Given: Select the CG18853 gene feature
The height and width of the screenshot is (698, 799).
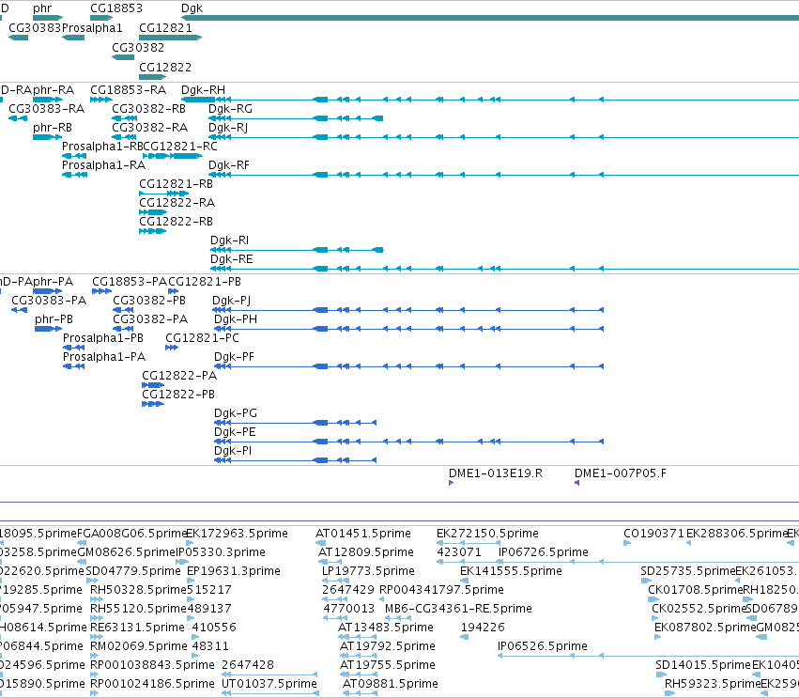Looking at the screenshot, I should click(101, 18).
